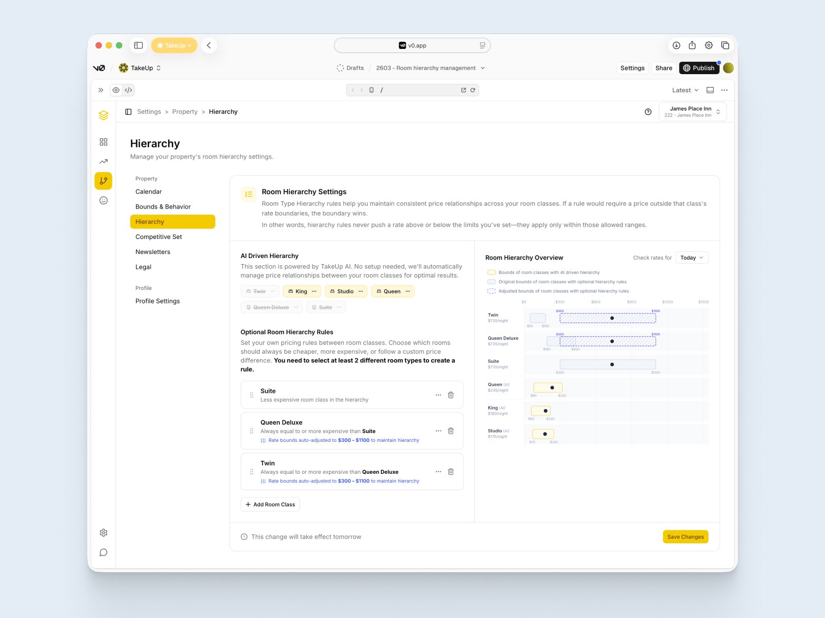Viewport: 825px width, 618px height.
Task: Open the chat bubble icon in sidebar
Action: pyautogui.click(x=104, y=552)
